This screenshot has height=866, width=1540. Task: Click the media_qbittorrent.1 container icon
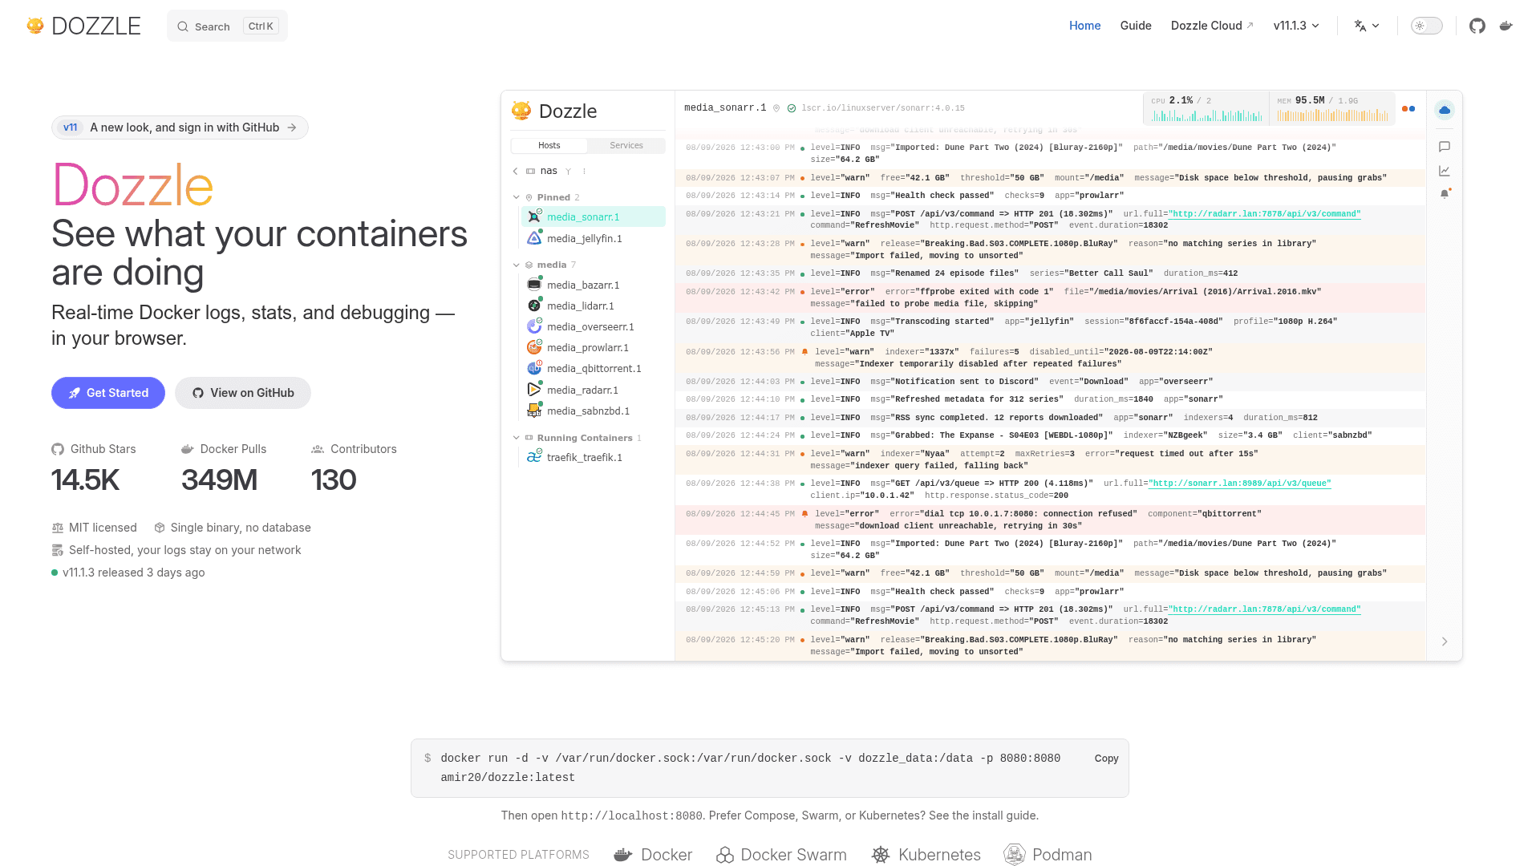534,368
